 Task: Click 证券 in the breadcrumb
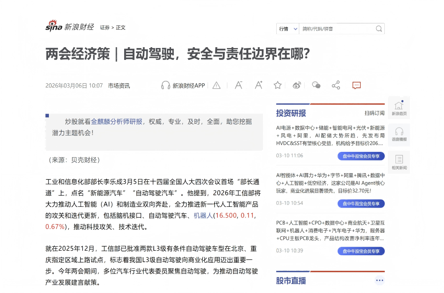click(105, 27)
